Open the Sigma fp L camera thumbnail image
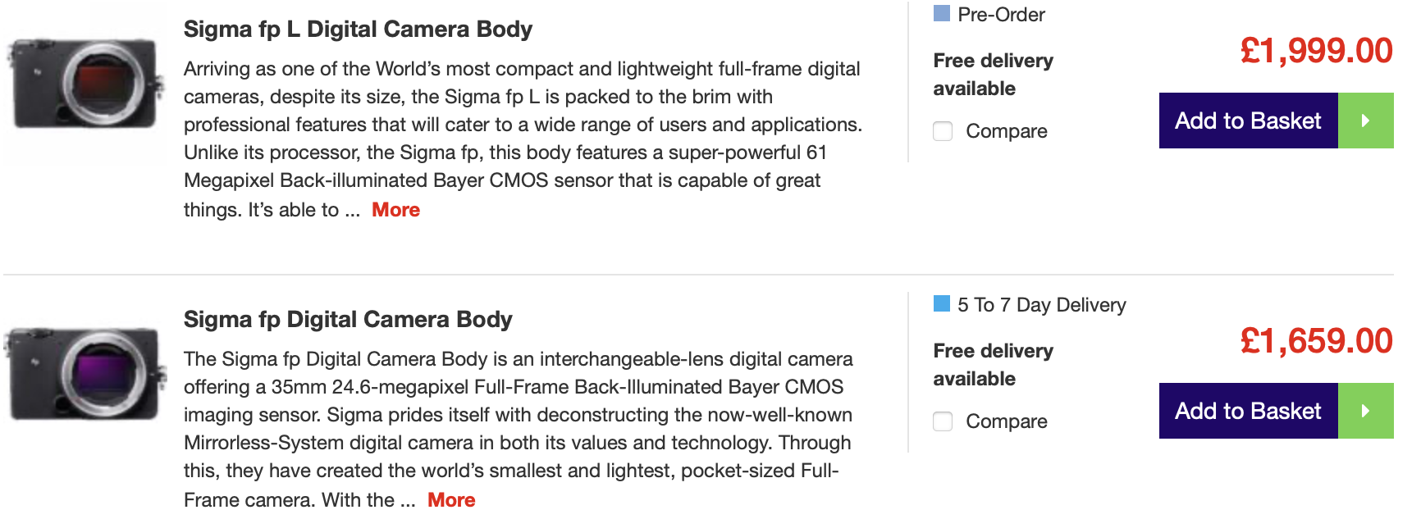Screen dimensions: 1421x519 click(x=85, y=84)
